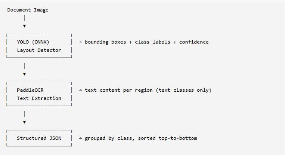Click the down arrowhead above PaddleOCR box
Screen dimensions: 286x155
tap(24, 74)
